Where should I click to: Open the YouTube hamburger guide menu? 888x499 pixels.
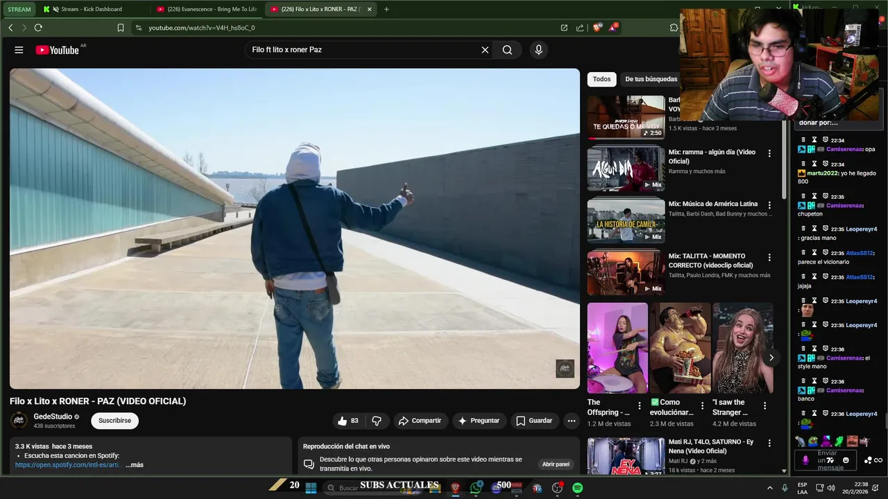[19, 50]
